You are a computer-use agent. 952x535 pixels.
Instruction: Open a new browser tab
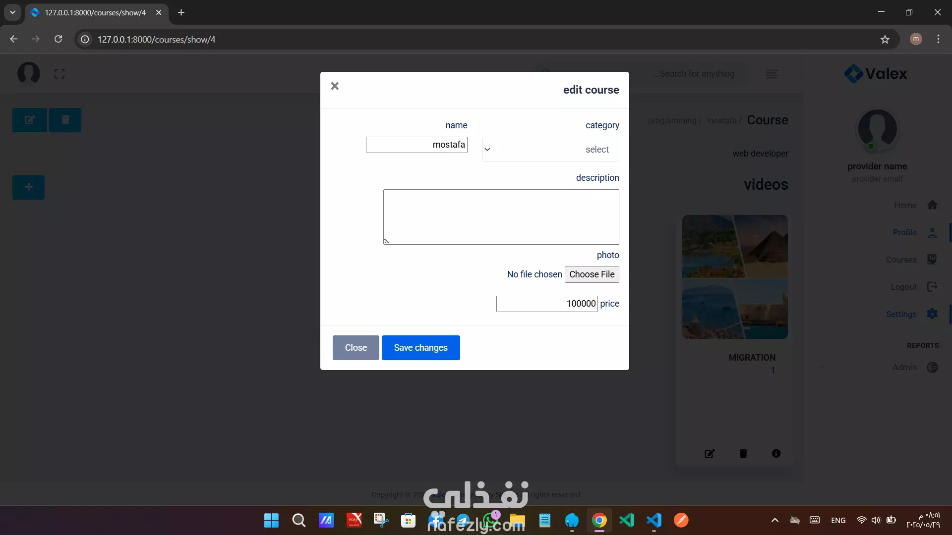click(x=181, y=12)
